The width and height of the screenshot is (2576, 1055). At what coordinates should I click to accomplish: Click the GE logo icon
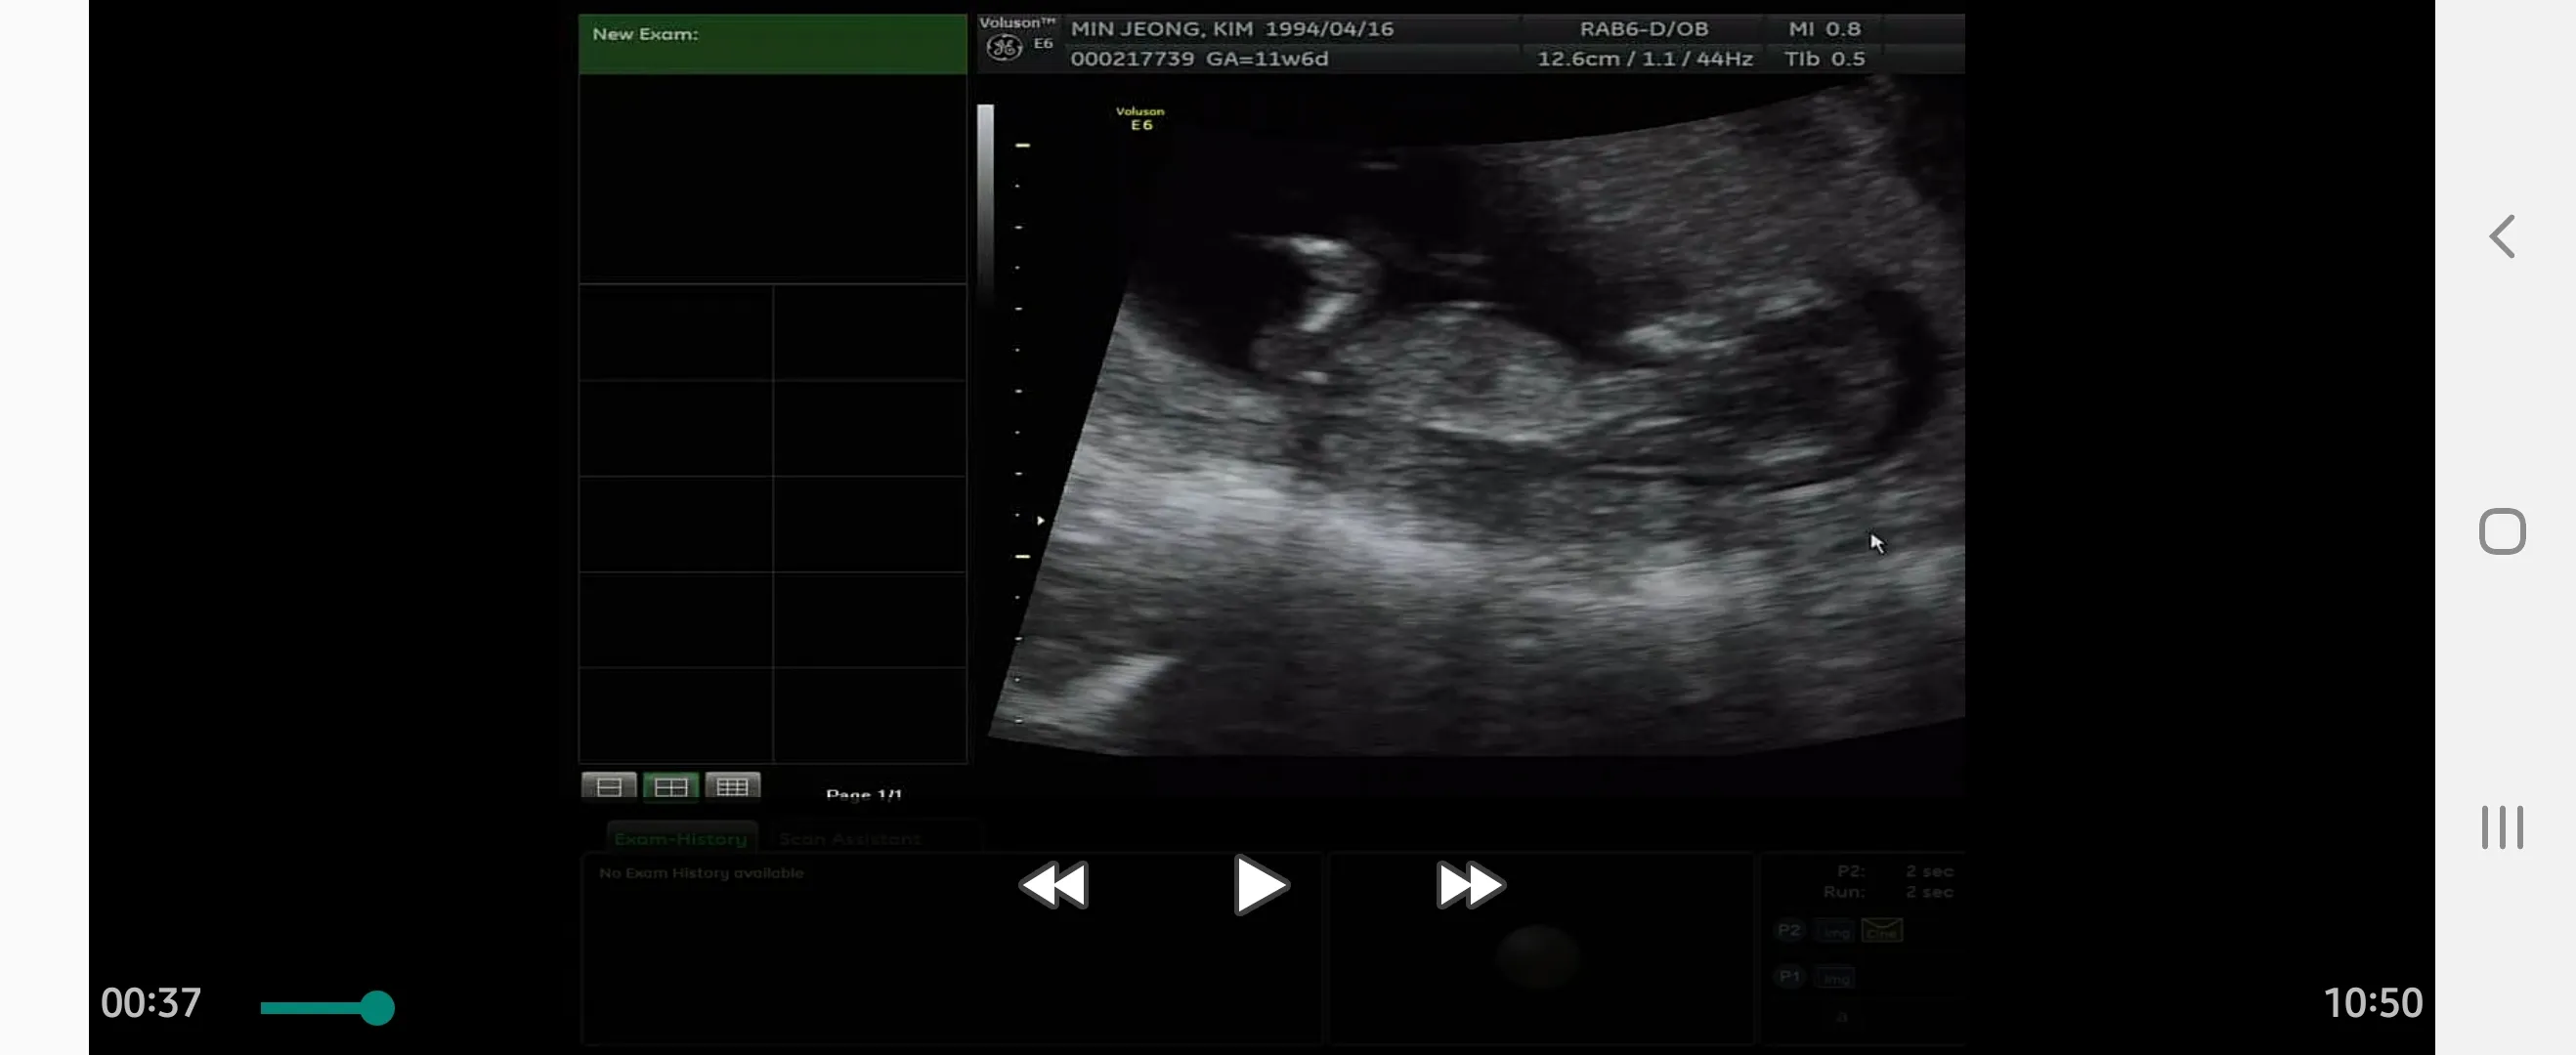tap(1004, 46)
